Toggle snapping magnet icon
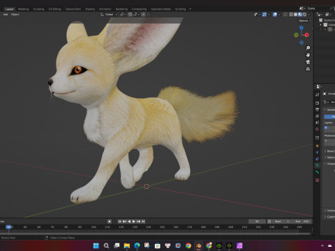This screenshot has height=251, width=335. pos(130,15)
